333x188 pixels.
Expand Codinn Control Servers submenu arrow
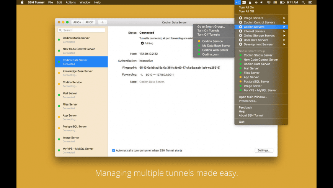point(284,22)
